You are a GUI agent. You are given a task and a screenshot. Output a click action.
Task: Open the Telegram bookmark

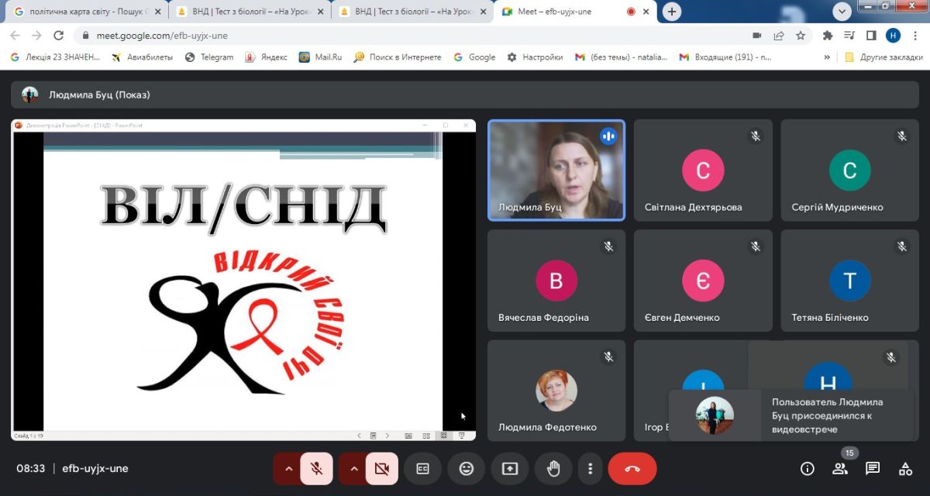coord(209,57)
